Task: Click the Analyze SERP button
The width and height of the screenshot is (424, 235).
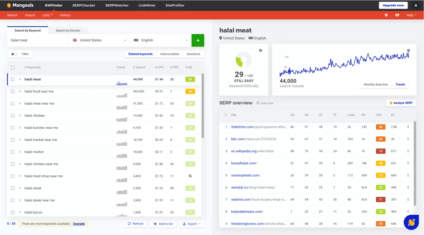Action: [401, 103]
